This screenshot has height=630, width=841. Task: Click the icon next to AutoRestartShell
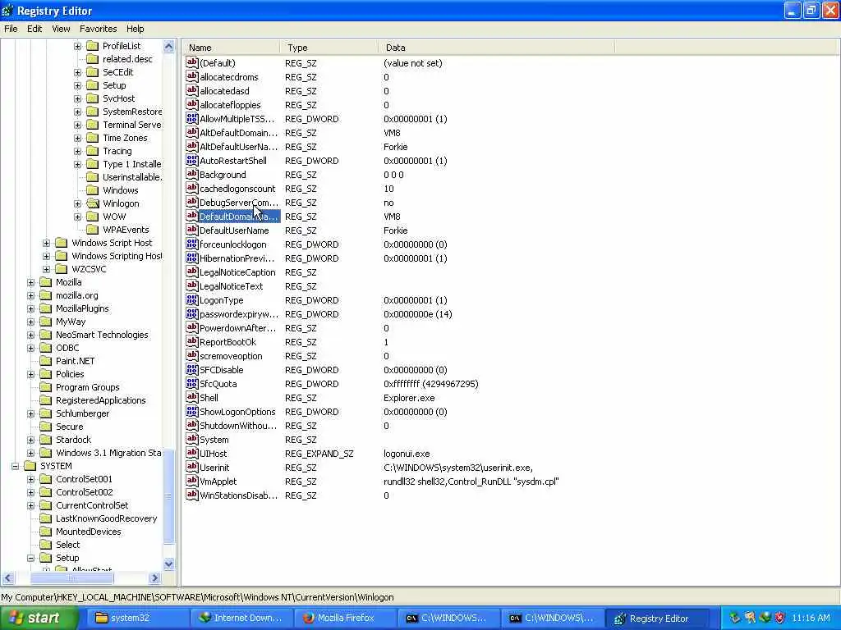(192, 160)
